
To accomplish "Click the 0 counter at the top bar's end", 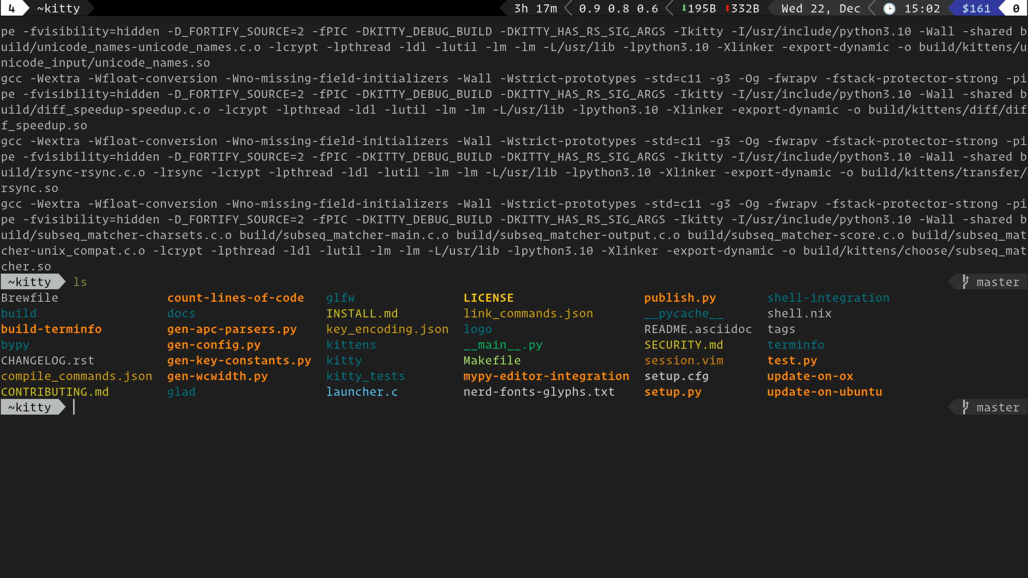I will (1016, 9).
